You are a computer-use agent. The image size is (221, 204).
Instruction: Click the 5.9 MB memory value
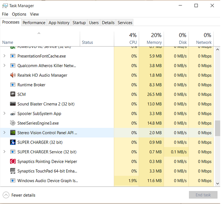[156, 56]
